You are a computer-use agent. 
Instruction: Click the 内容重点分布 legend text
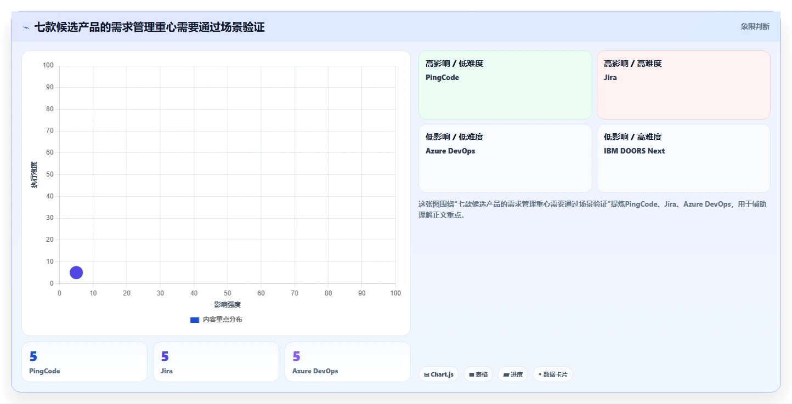coord(222,320)
